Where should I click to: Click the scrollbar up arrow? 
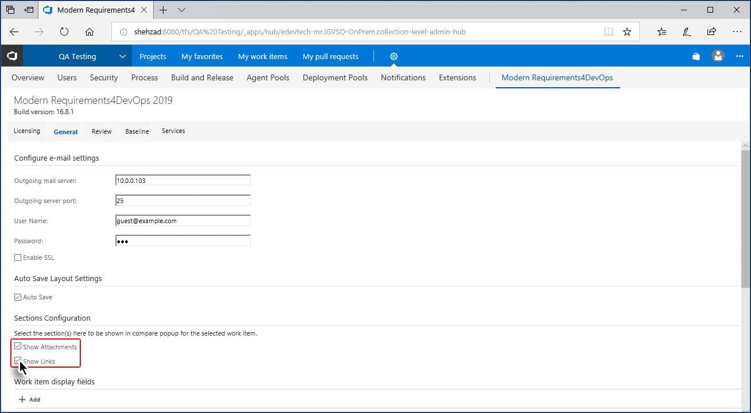(x=745, y=145)
